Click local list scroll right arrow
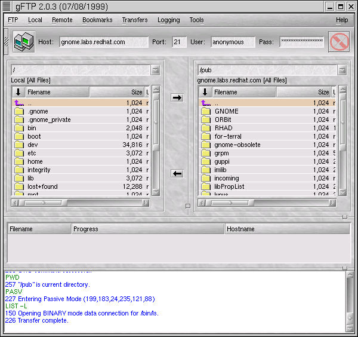 pyautogui.click(x=146, y=203)
